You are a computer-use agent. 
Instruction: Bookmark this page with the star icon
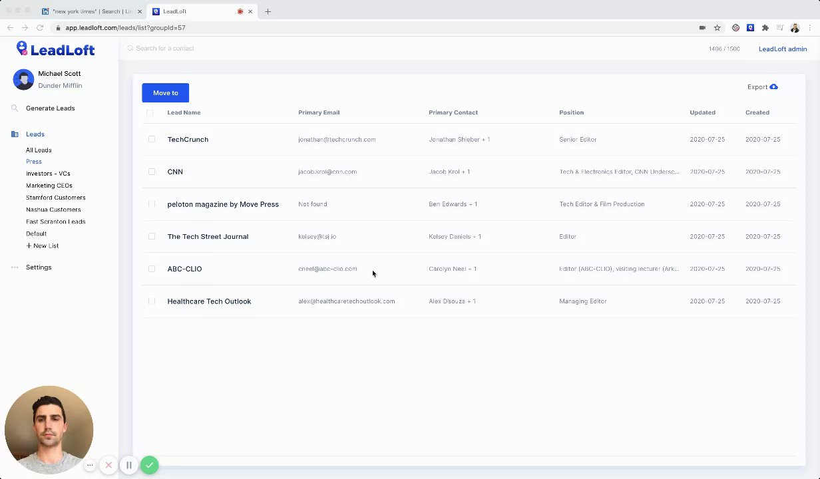[x=717, y=28]
